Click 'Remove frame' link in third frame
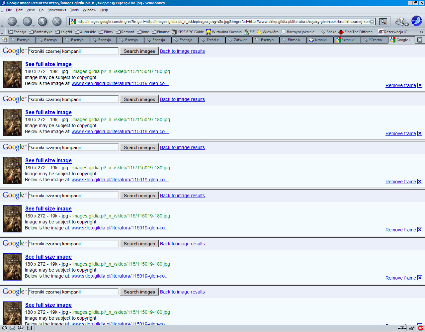This screenshot has height=332, width=425. tap(400, 182)
